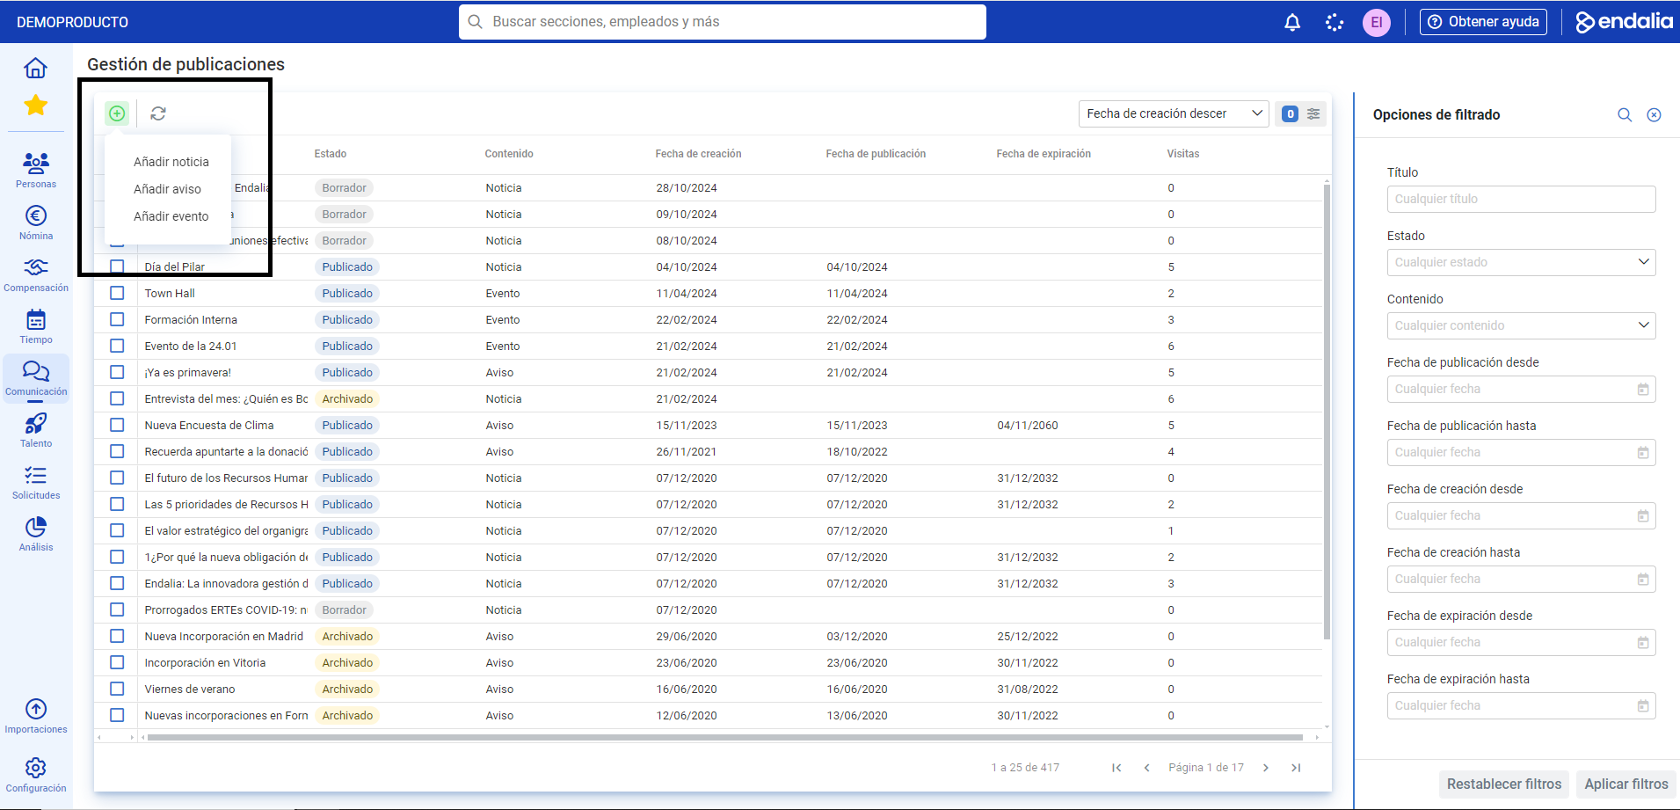Viewport: 1680px width, 810px height.
Task: Open the Tiempo calendar section
Action: (x=36, y=326)
